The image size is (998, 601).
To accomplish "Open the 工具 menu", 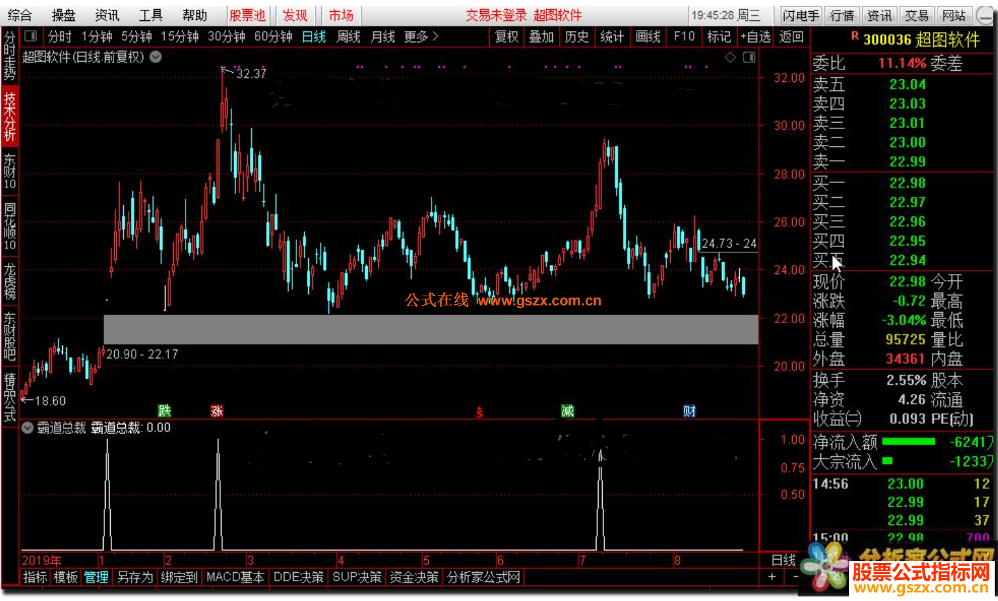I will coord(151,15).
